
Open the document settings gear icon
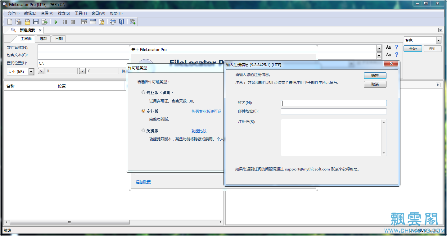(102, 22)
